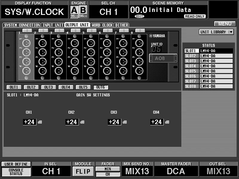Click XLR connector 2 on slot 5 card

click(91, 53)
